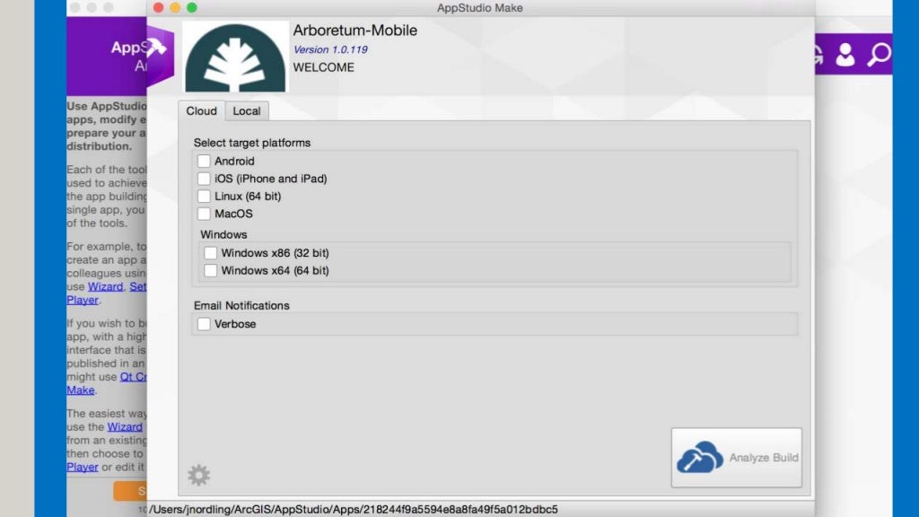Click Version 1.0.119 text
Image resolution: width=919 pixels, height=517 pixels.
[x=330, y=50]
